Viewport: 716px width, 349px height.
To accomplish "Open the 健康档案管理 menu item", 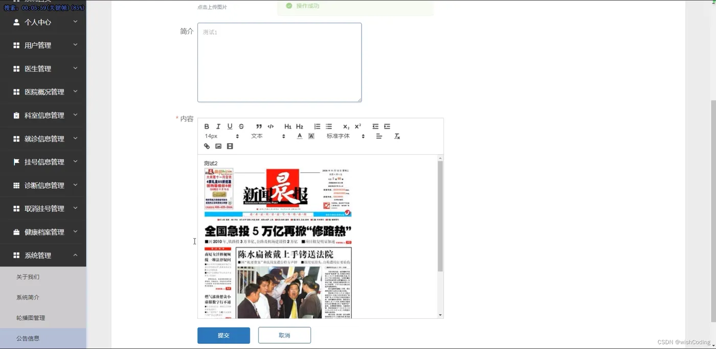I will (43, 232).
